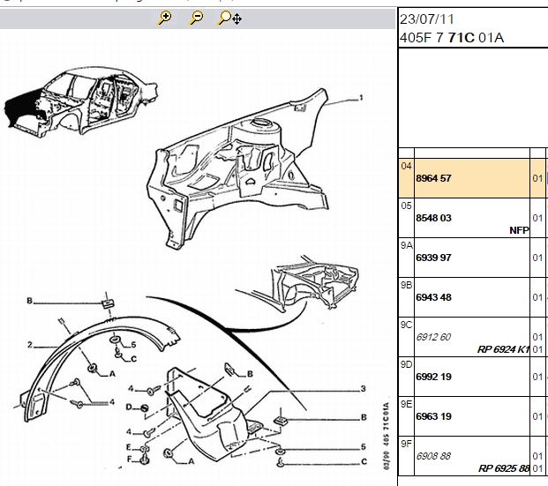Select part number 8964 57

click(433, 178)
